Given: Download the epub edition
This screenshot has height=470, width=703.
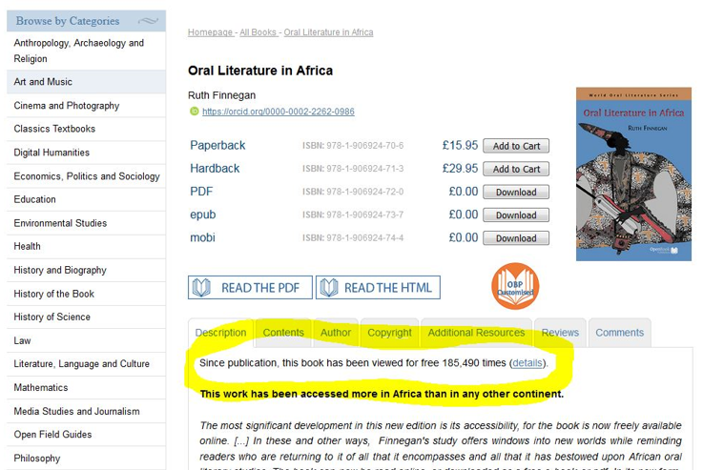Looking at the screenshot, I should 516,215.
